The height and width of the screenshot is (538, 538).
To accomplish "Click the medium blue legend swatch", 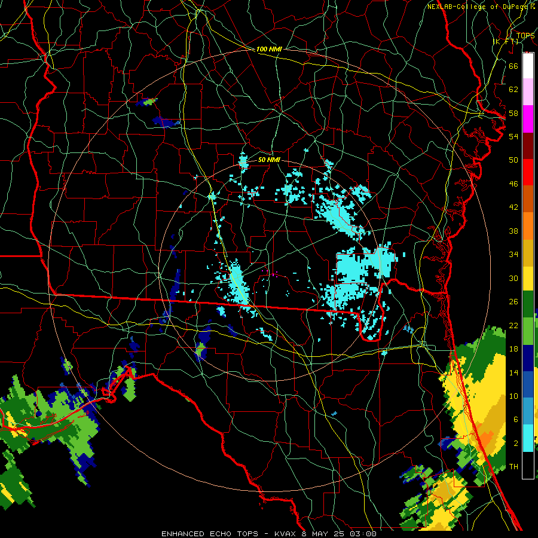I will (528, 384).
